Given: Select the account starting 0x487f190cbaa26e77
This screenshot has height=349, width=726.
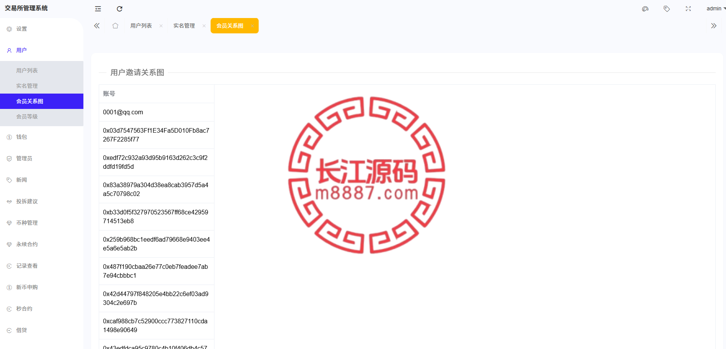Looking at the screenshot, I should click(x=156, y=271).
